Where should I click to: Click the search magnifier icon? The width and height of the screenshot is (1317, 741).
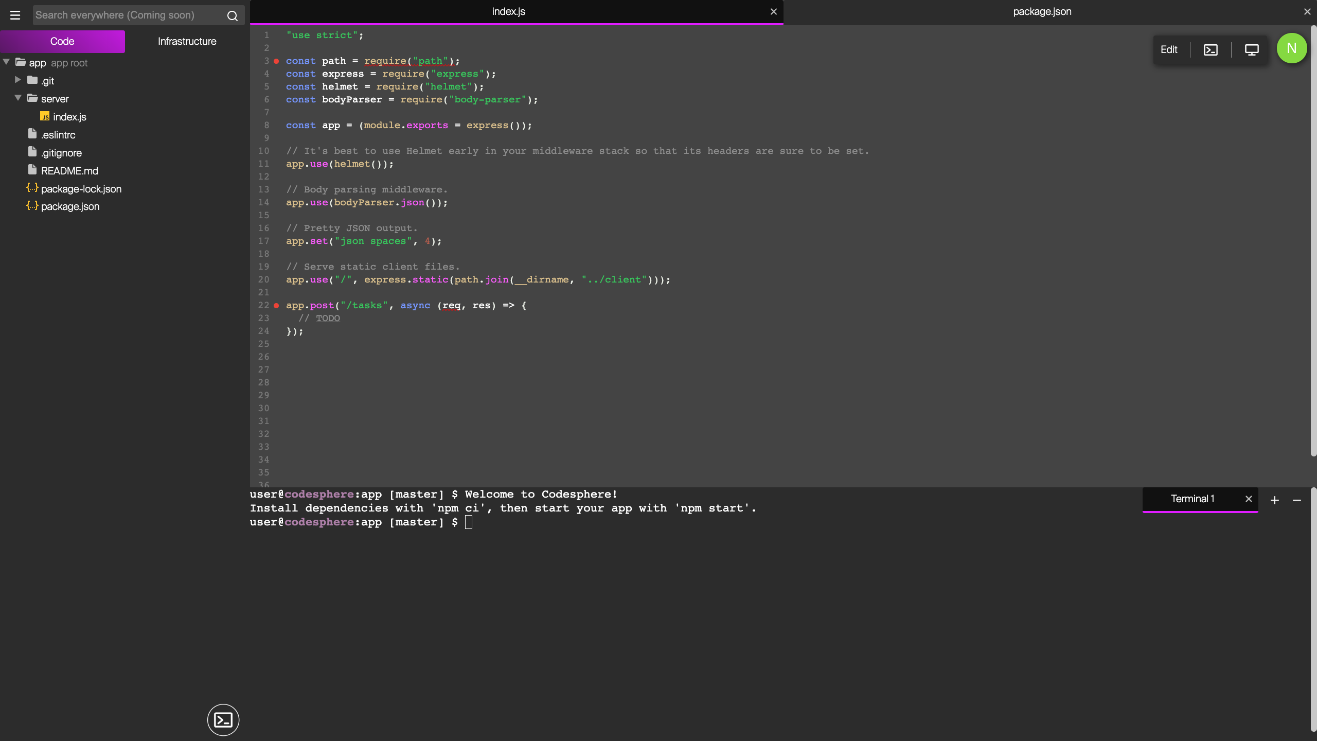[x=232, y=15]
